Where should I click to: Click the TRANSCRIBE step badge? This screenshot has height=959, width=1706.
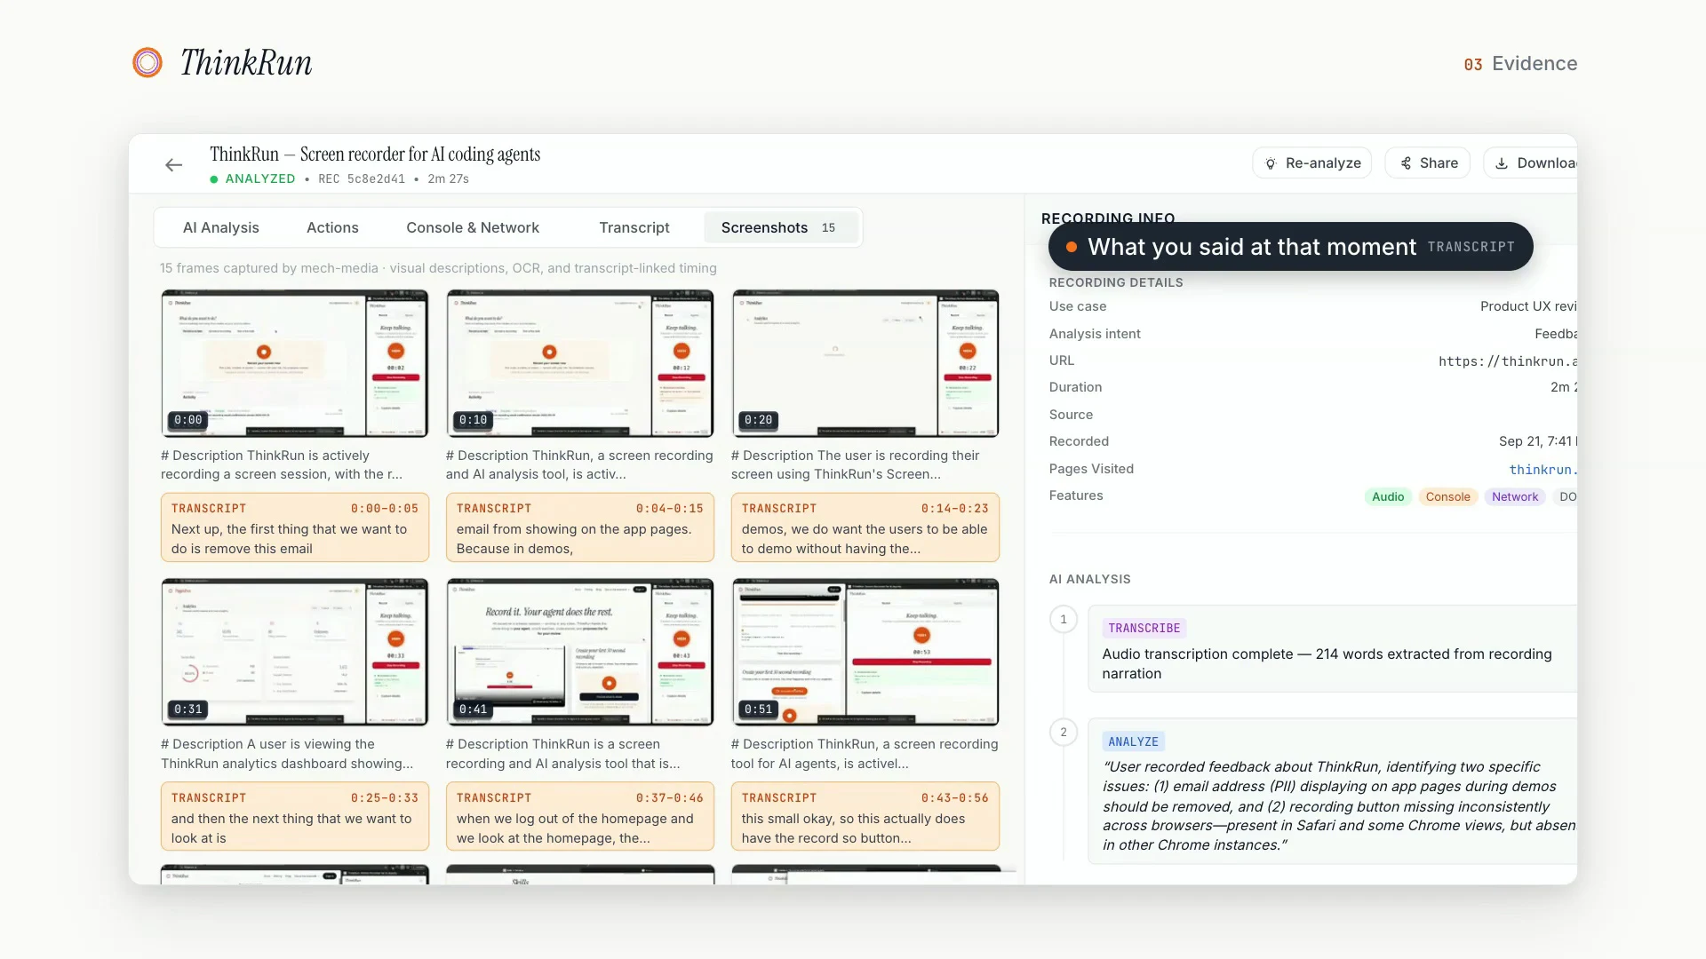click(x=1144, y=629)
